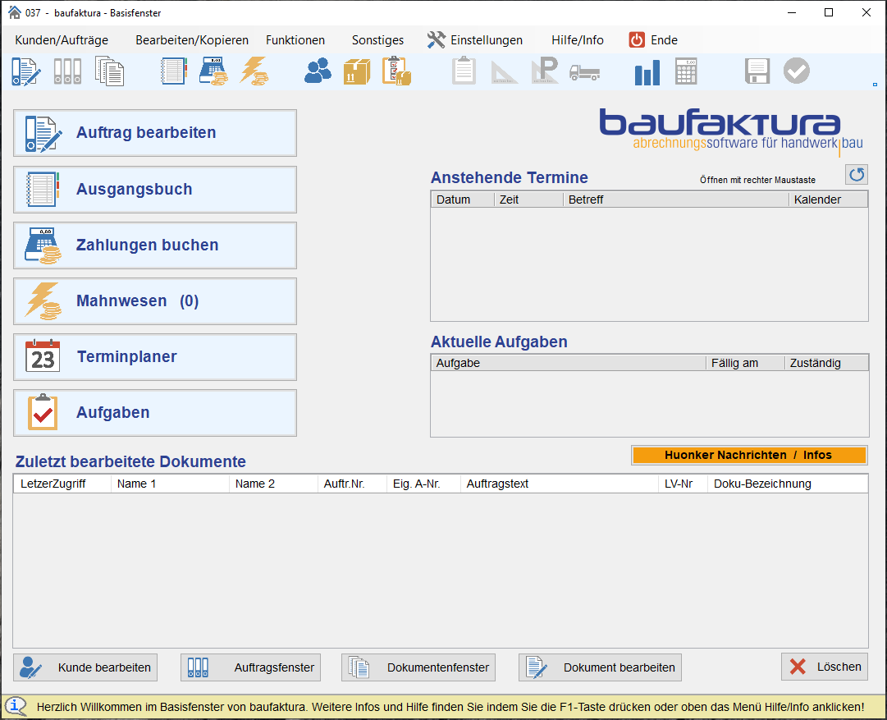
Task: Open the Sonstiges menu
Action: click(378, 40)
